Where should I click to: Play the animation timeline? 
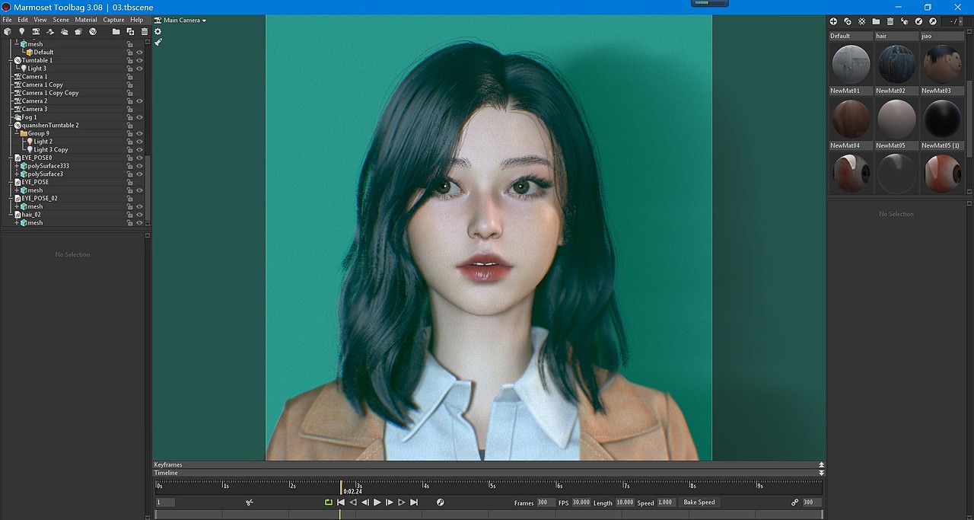[377, 502]
